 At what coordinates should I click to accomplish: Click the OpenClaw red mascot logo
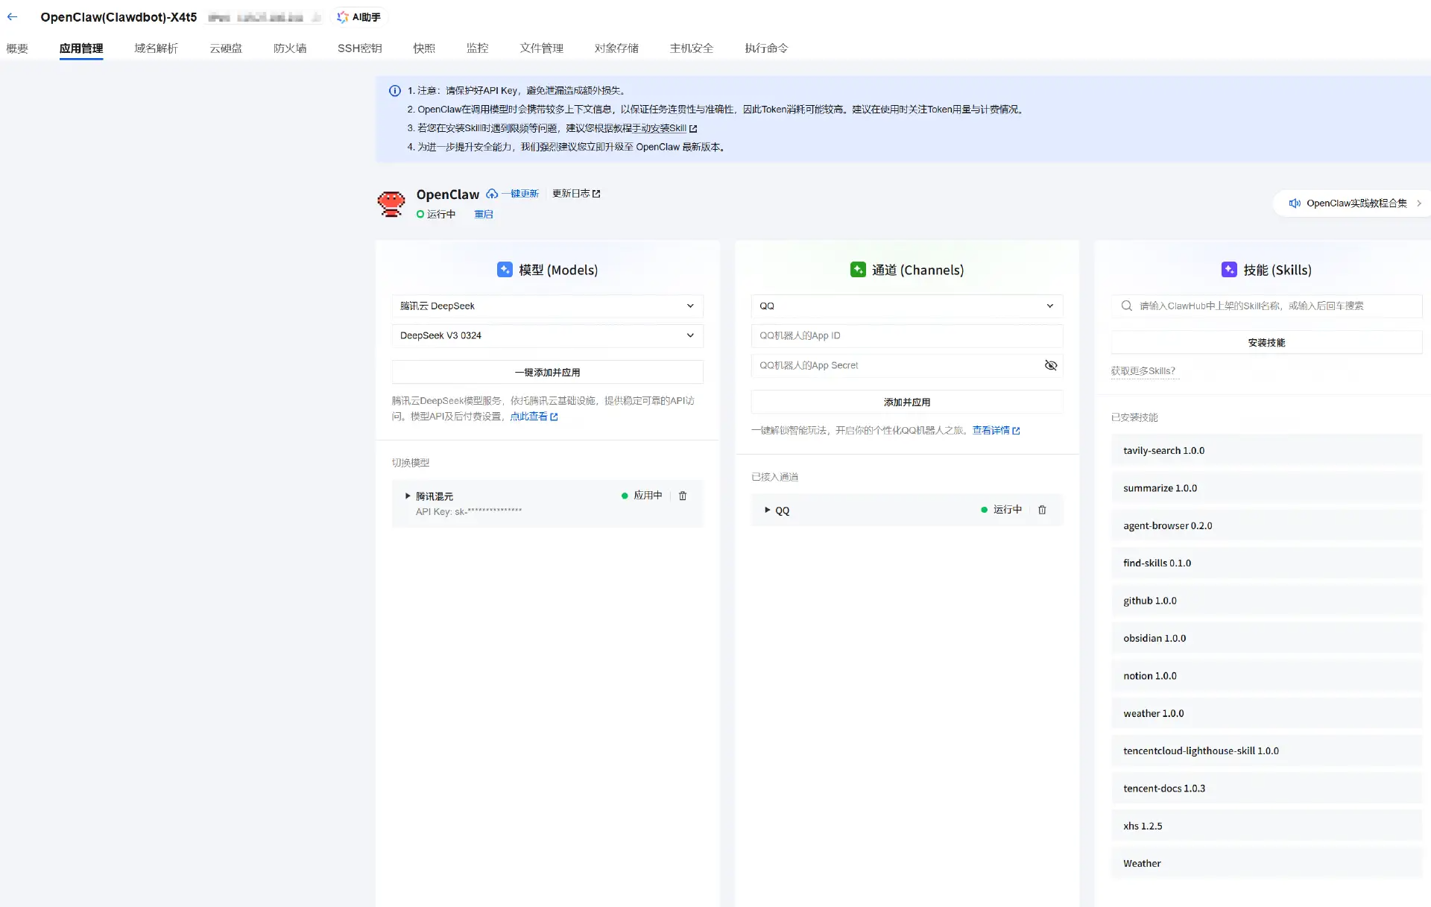pos(391,203)
